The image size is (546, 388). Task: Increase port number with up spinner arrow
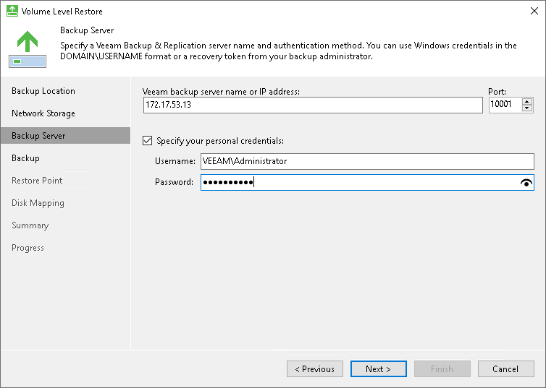coord(527,101)
